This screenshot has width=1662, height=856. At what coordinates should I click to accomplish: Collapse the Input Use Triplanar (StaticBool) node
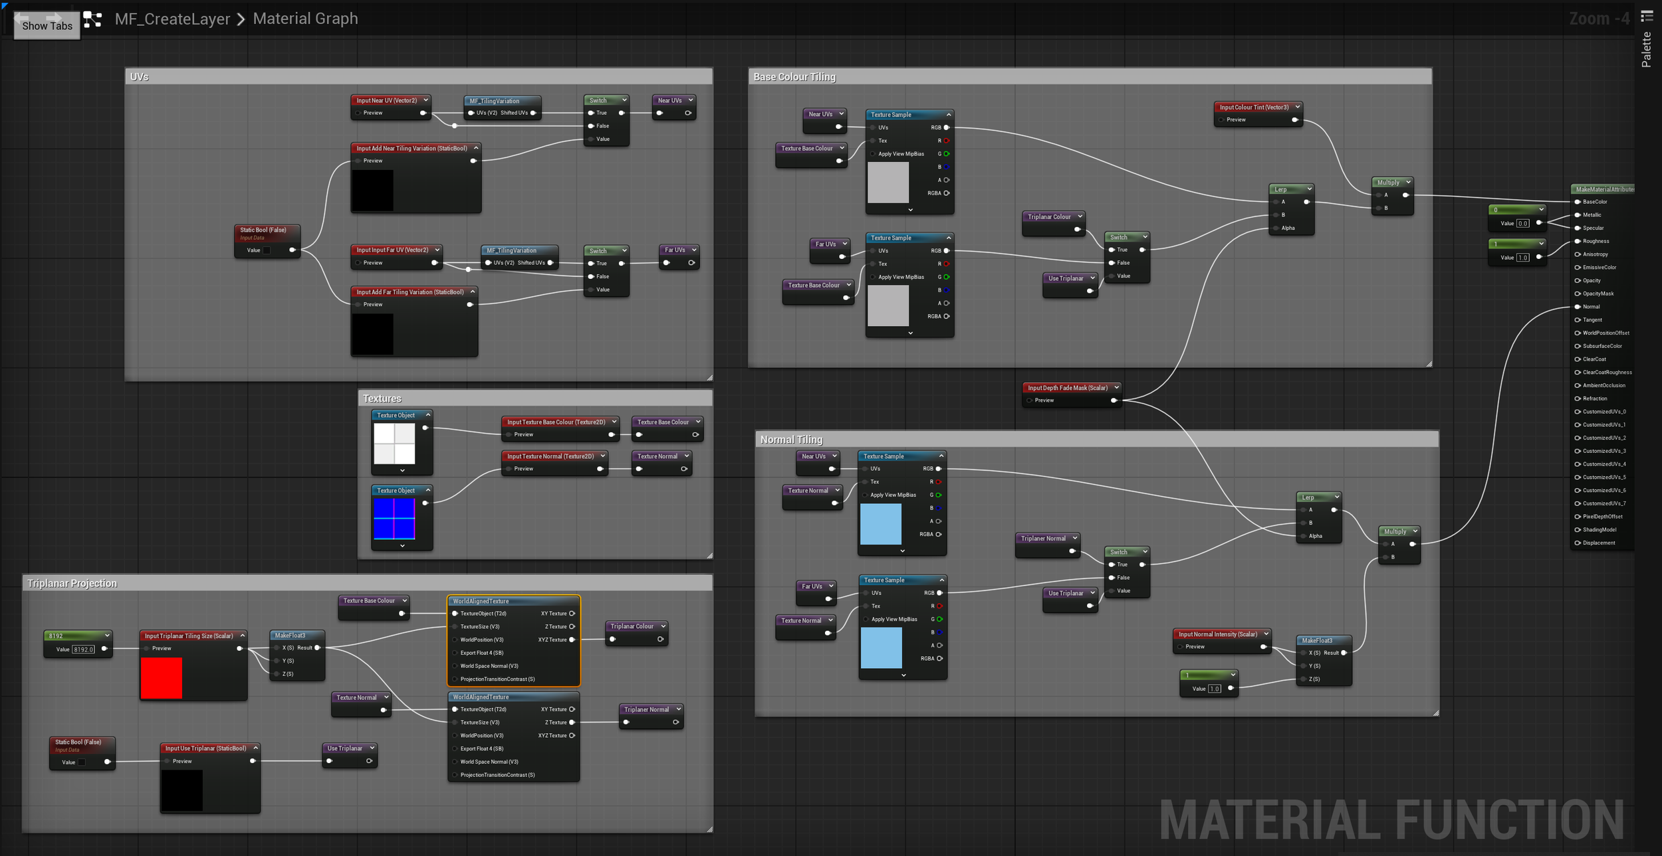(255, 748)
